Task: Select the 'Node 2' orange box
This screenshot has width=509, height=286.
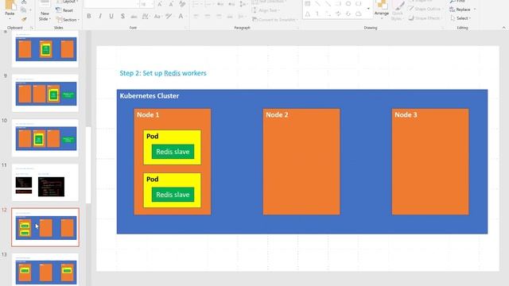Action: (x=301, y=162)
